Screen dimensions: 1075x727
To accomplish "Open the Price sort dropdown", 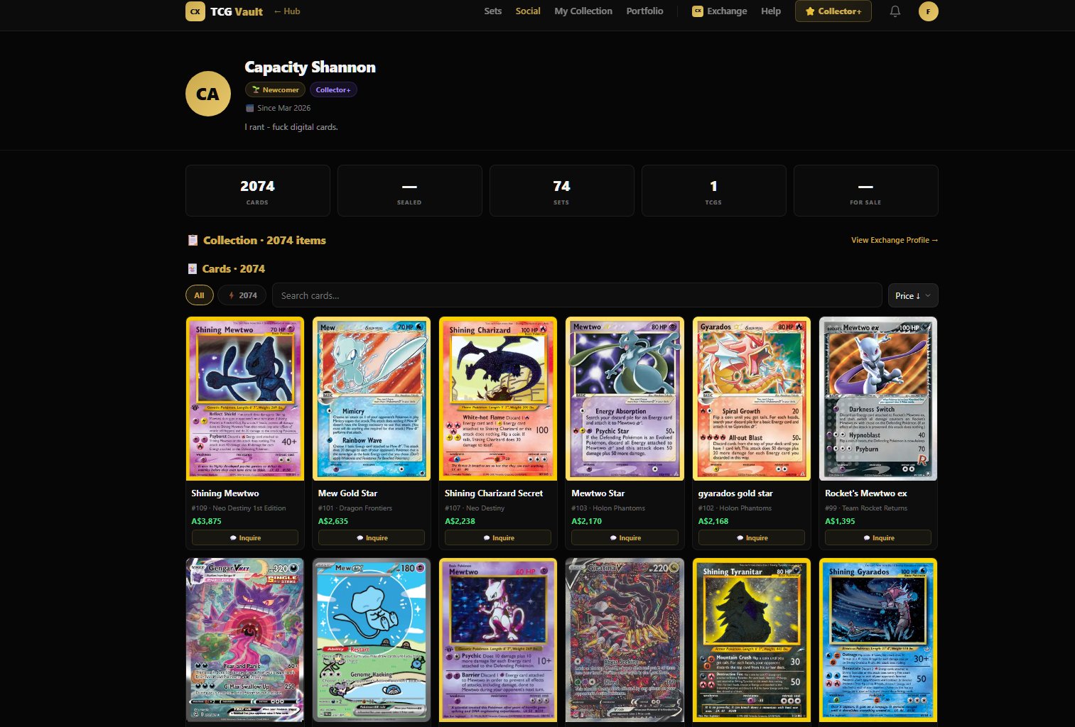I will [913, 295].
